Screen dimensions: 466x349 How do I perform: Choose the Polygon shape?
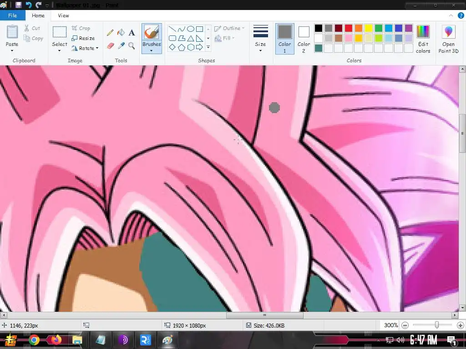point(181,38)
